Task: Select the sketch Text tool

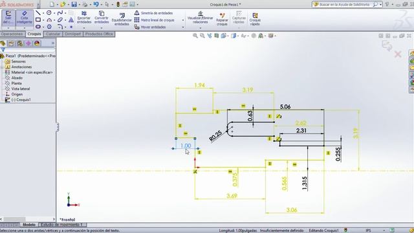Action: click(71, 20)
